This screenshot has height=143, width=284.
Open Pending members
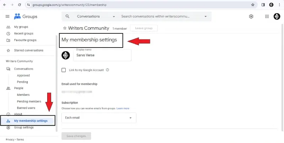pyautogui.click(x=29, y=101)
